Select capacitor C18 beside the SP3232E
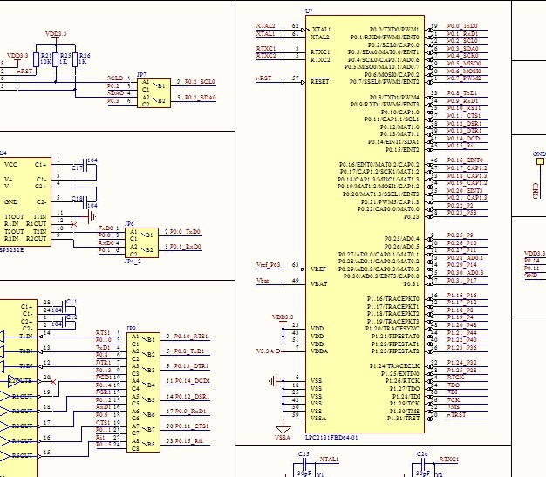Screen dimensions: 546x477 (x=84, y=201)
